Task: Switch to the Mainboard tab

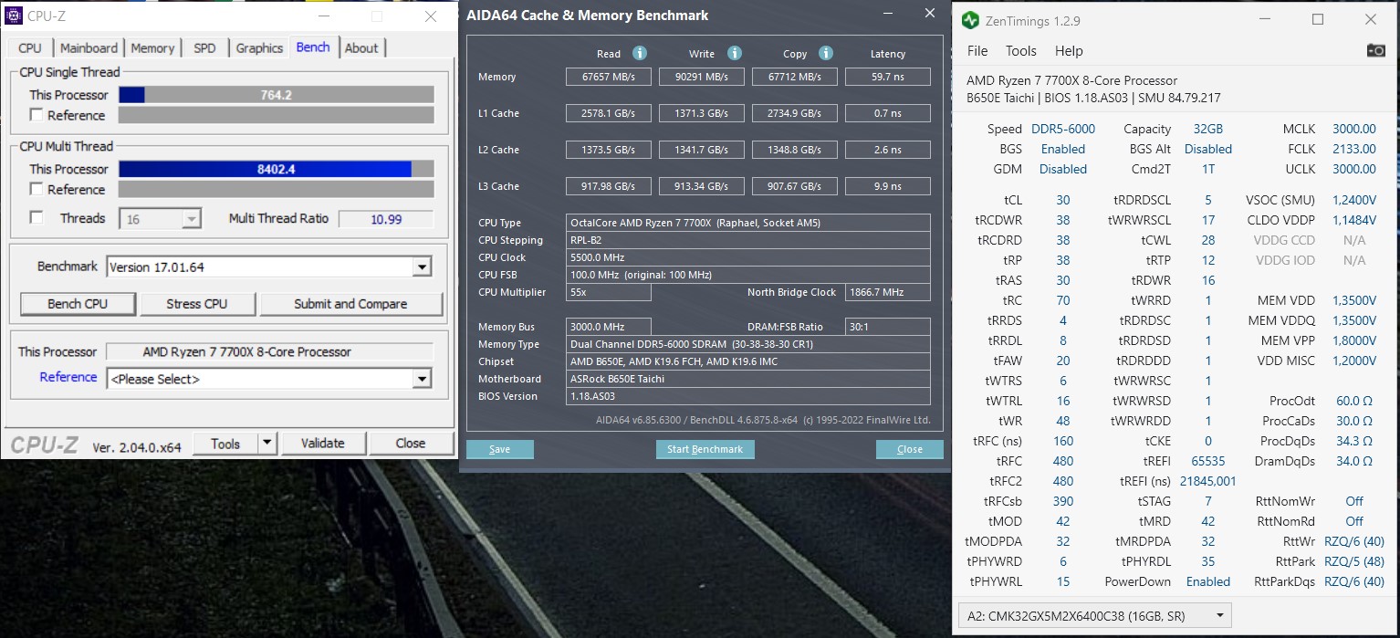Action: pyautogui.click(x=89, y=47)
